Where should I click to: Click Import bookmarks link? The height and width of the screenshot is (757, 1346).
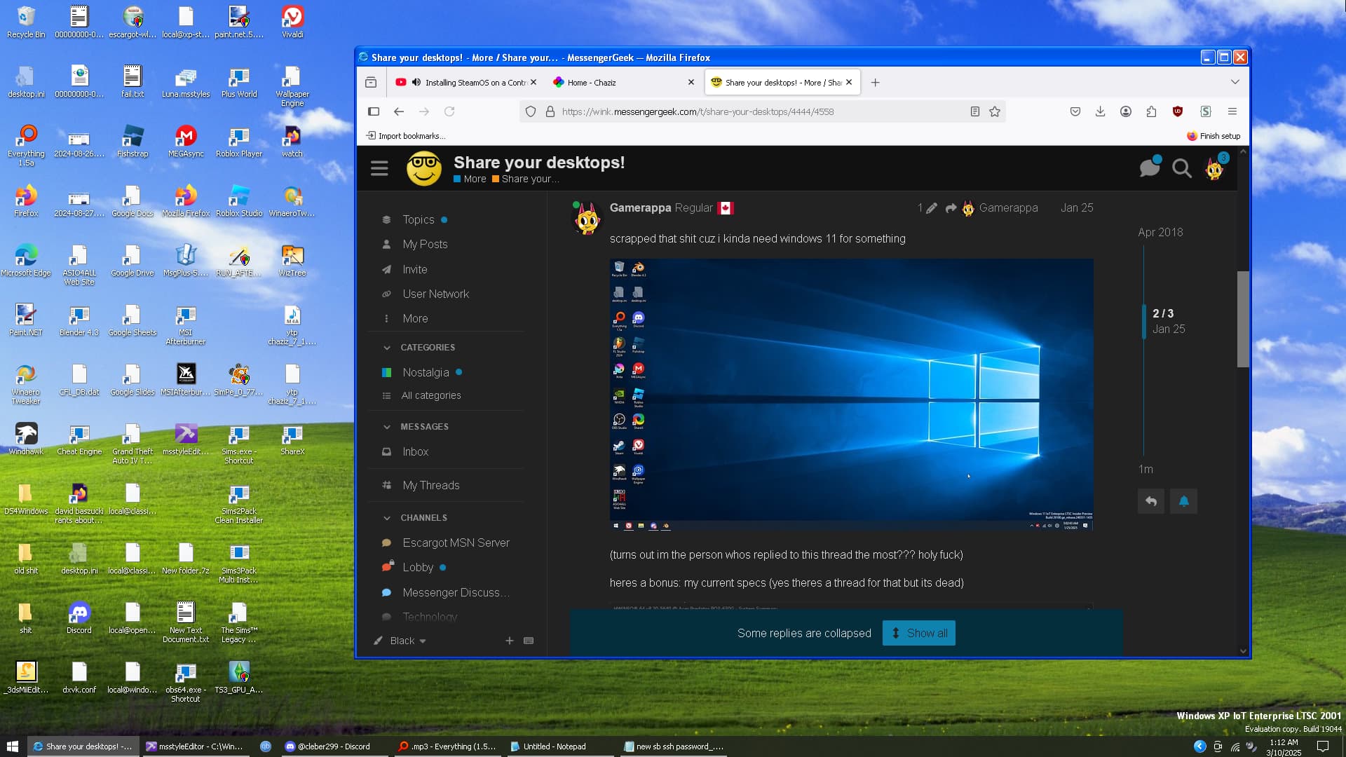[406, 136]
